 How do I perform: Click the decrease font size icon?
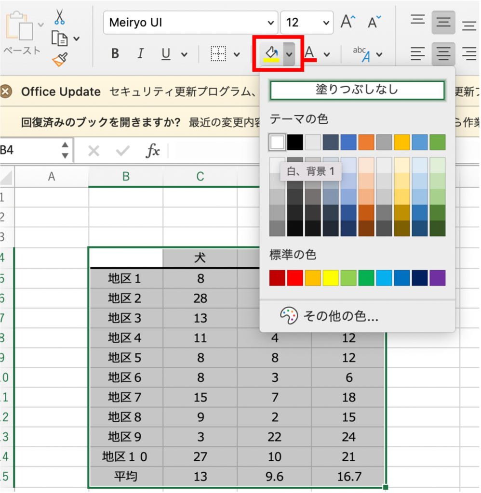coord(374,21)
